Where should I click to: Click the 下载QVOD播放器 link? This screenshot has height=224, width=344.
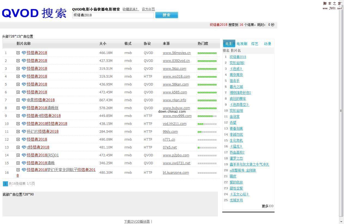coord(137,222)
